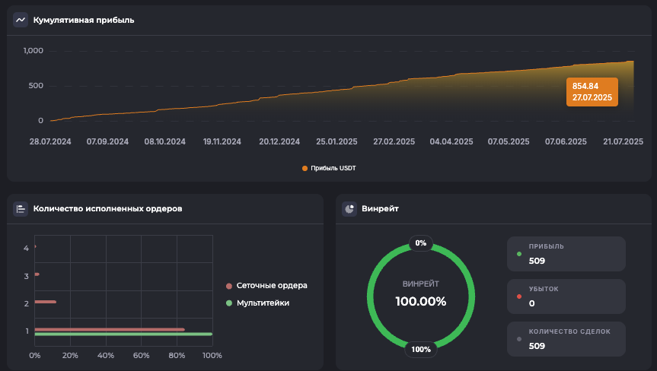The image size is (657, 371).
Task: Click the green Мультитейки bar at level 1
Action: point(123,334)
